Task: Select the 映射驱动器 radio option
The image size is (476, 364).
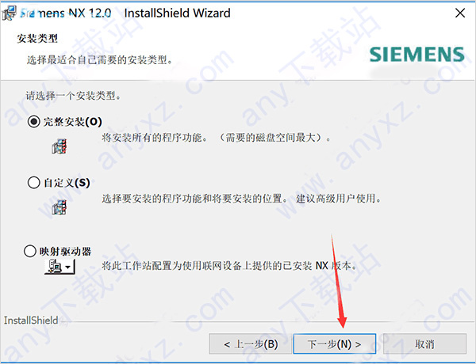Action: [x=30, y=251]
